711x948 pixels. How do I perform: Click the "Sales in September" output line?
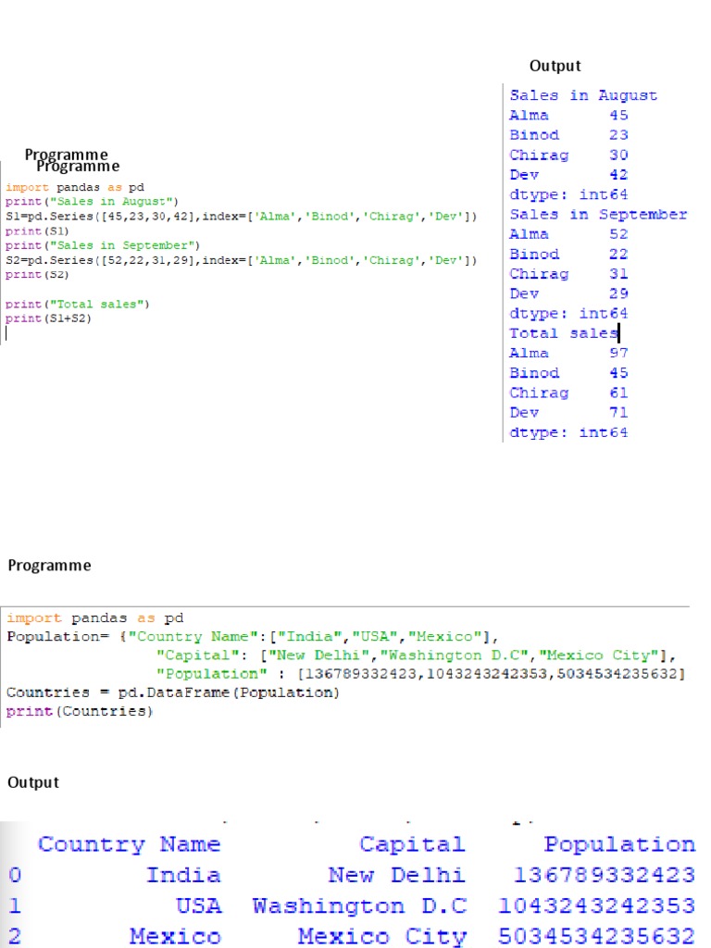tap(599, 215)
